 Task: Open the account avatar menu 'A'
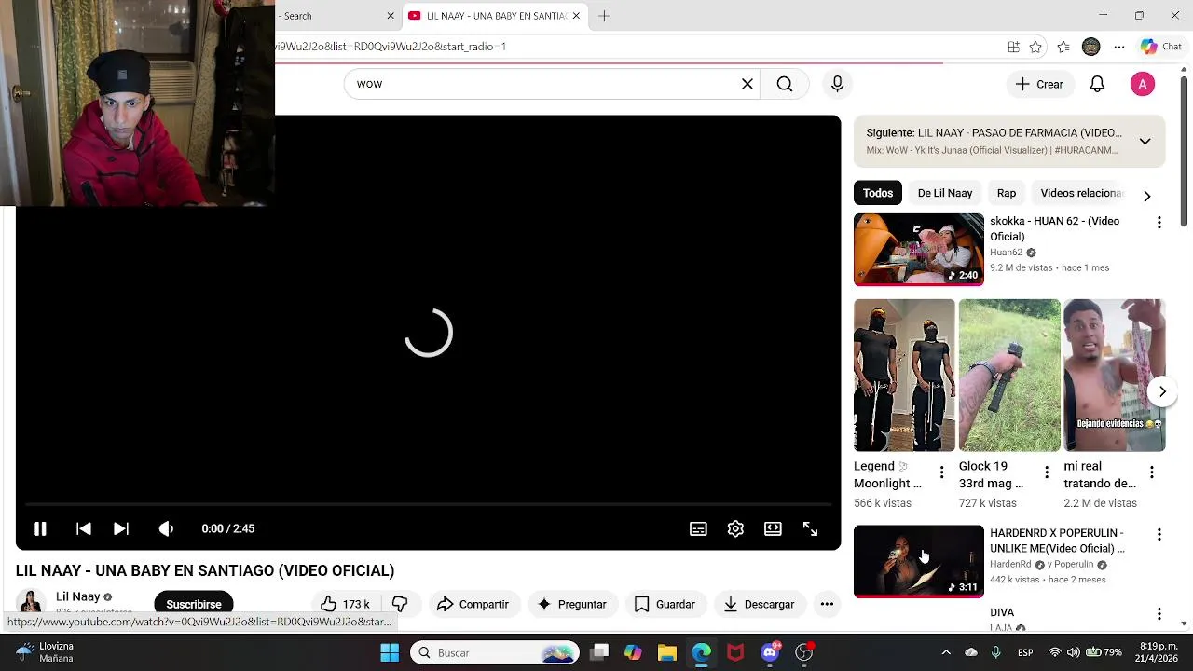tap(1143, 84)
